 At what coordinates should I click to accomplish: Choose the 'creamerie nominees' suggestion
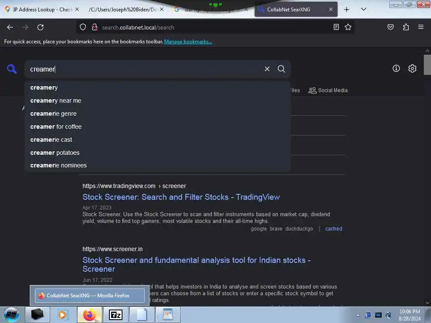pos(157,165)
